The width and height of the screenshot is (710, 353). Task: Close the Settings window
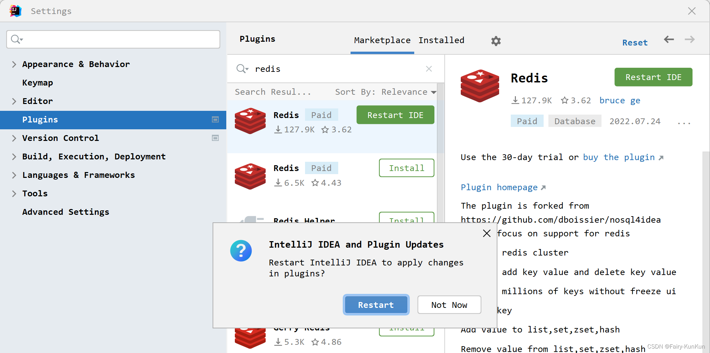point(692,11)
